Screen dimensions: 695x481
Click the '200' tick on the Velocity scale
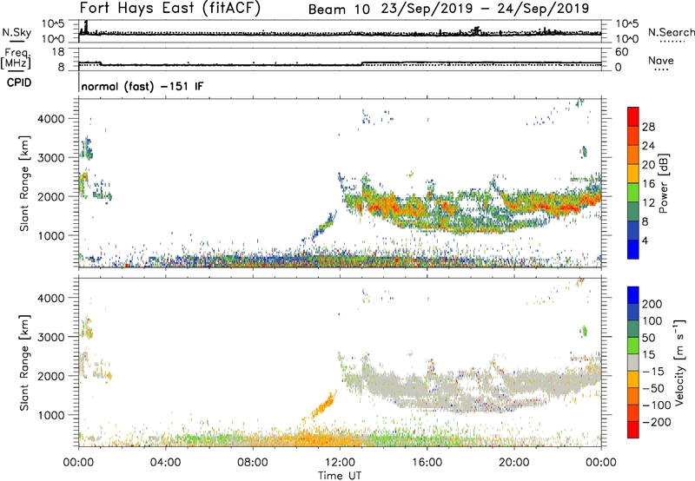pos(652,304)
